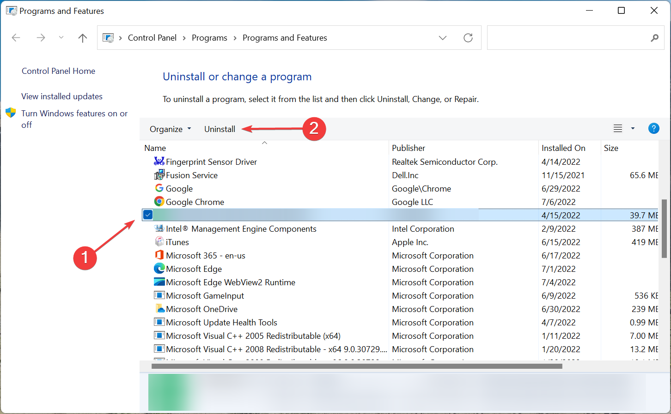The width and height of the screenshot is (671, 414).
Task: Select the "Microsoft Edge WebView2 Runtime" name
Action: click(231, 282)
